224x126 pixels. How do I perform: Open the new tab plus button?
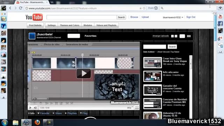(52, 2)
